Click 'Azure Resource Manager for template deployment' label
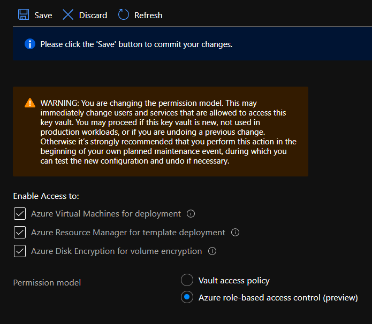This screenshot has height=324, width=372. (128, 233)
